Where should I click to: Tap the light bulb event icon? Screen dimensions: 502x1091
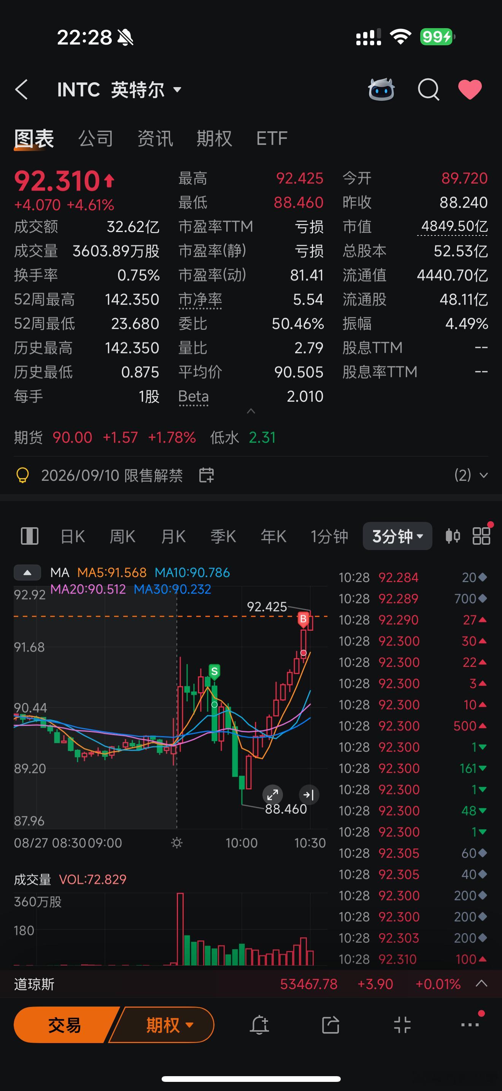(22, 475)
